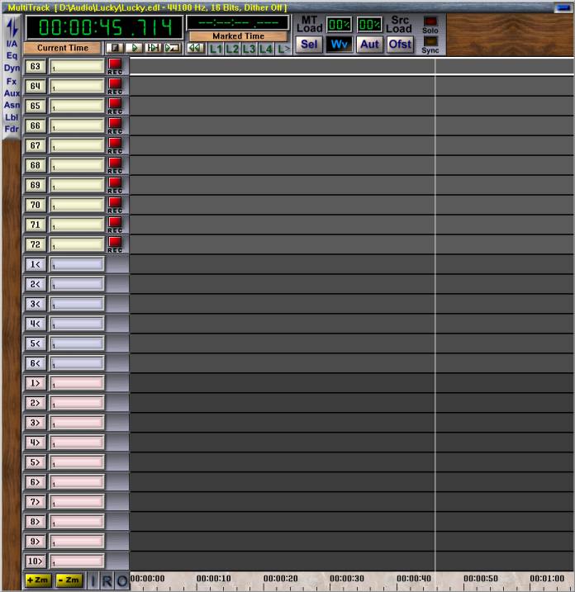This screenshot has width=575, height=592.
Task: Click the -Zm zoom out button
Action: click(69, 581)
